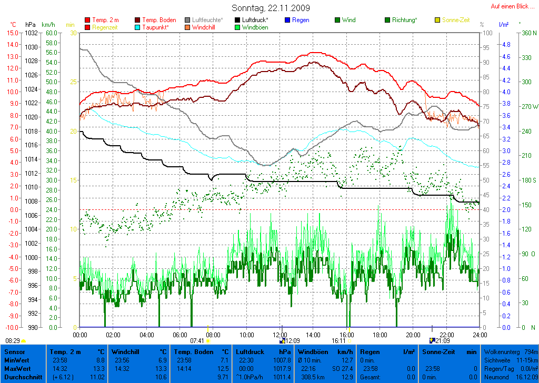Click the moon icon beside 12:09

click(282, 341)
